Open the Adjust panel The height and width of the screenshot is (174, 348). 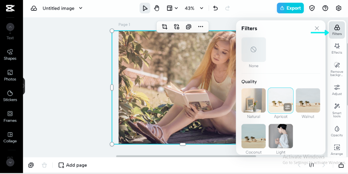coord(337,89)
